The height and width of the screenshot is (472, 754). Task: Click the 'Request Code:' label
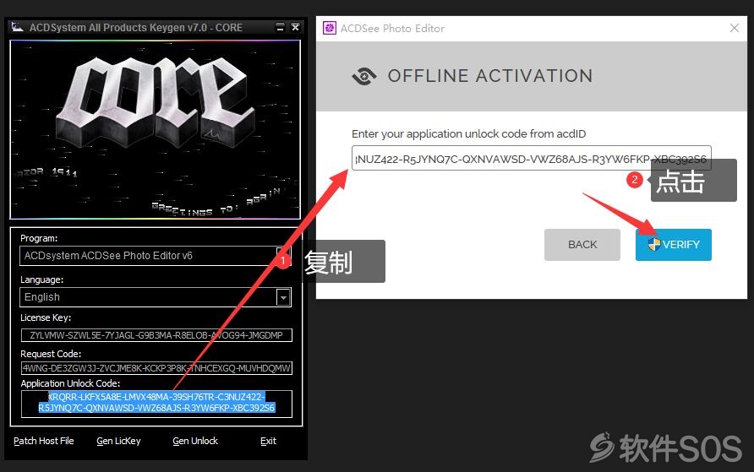(51, 354)
